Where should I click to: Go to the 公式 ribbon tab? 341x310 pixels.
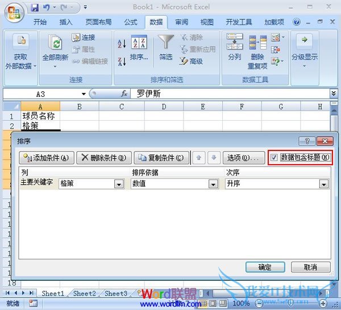(x=131, y=22)
